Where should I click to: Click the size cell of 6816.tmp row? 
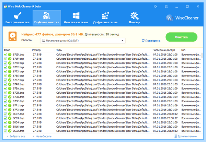pyautogui.click(x=37, y=127)
